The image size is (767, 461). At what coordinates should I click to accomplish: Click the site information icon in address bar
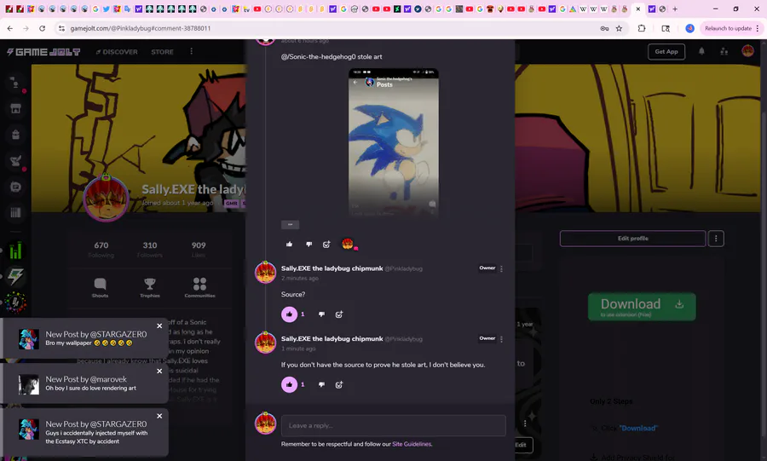click(61, 28)
